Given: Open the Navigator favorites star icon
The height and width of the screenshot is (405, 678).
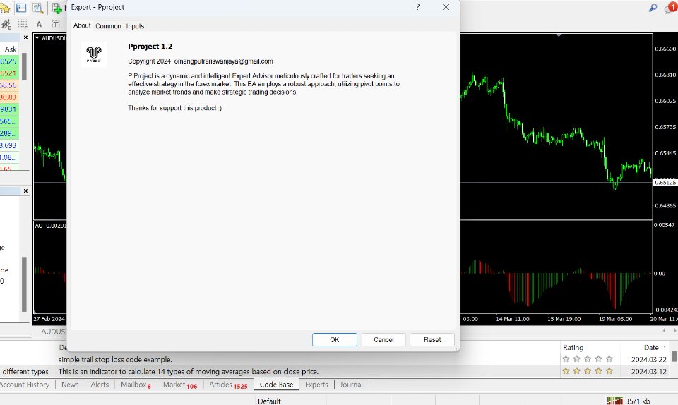Looking at the screenshot, I should pyautogui.click(x=5, y=8).
